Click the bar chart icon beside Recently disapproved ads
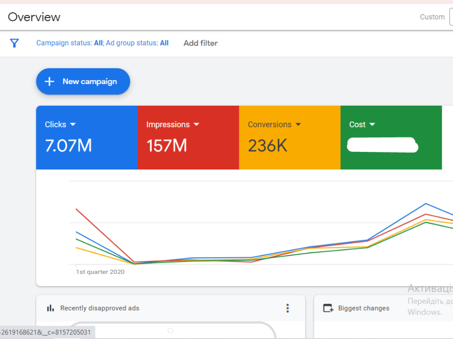Screen dimensions: 453x339 [50, 308]
